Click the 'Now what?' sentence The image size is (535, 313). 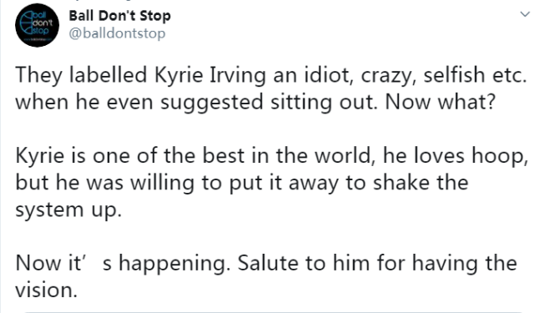440,102
